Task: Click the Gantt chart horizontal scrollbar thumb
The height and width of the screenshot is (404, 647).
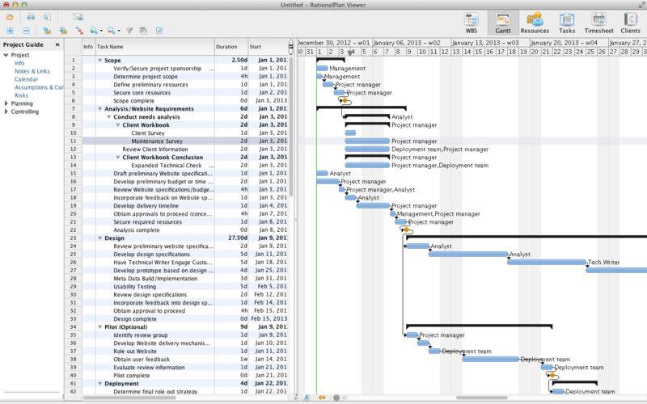Action: coord(481,398)
